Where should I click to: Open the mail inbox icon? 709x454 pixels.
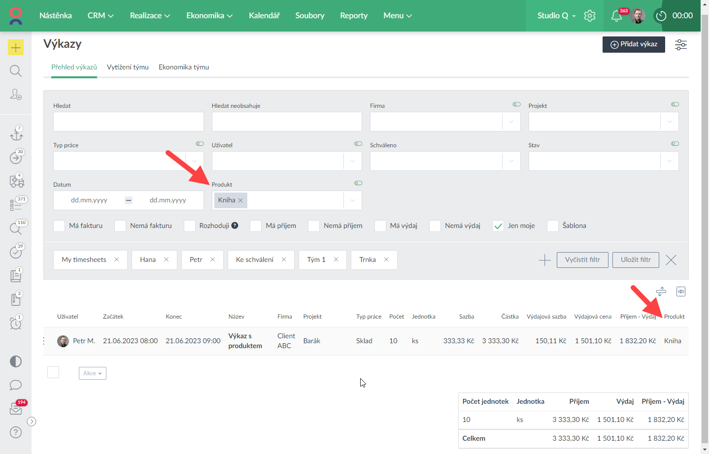point(16,409)
